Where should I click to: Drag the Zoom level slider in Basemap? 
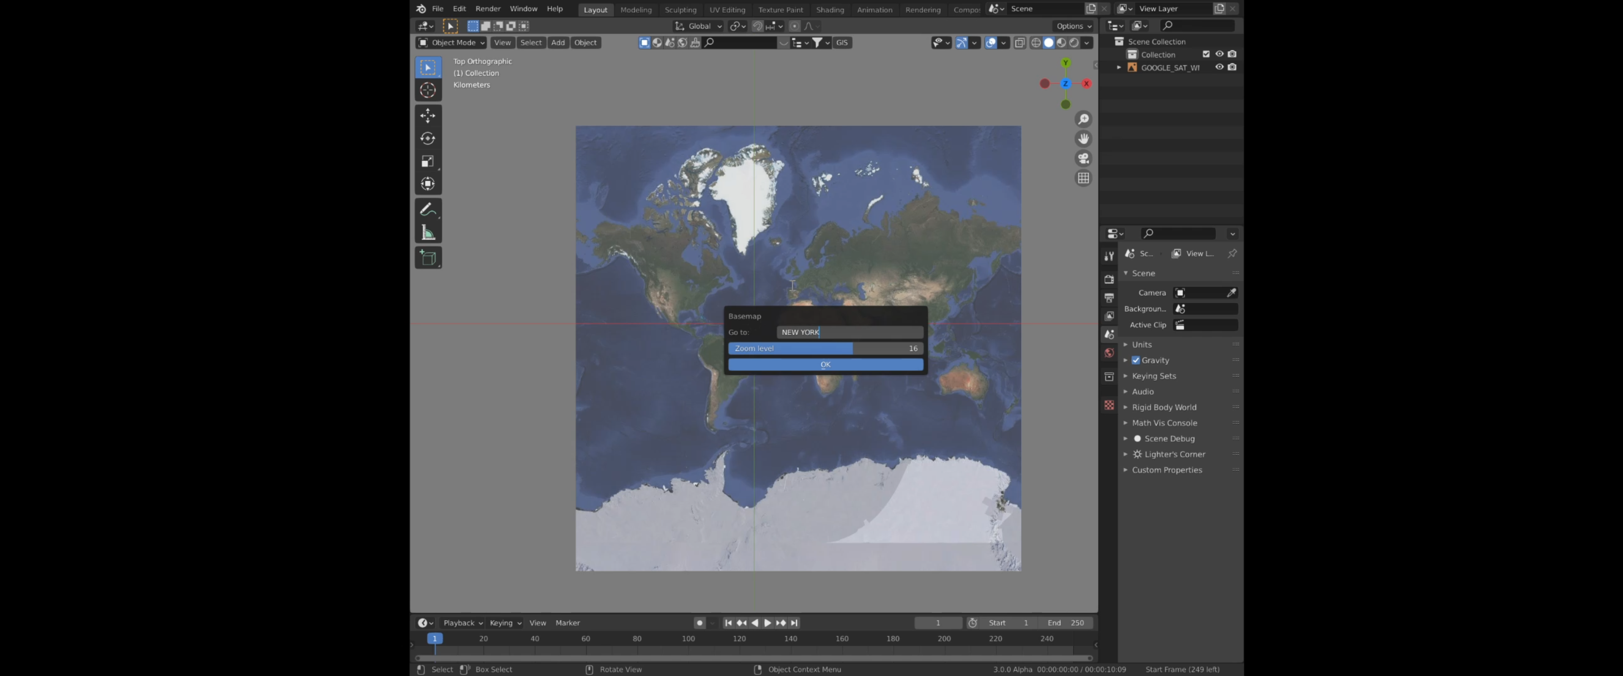(x=824, y=348)
